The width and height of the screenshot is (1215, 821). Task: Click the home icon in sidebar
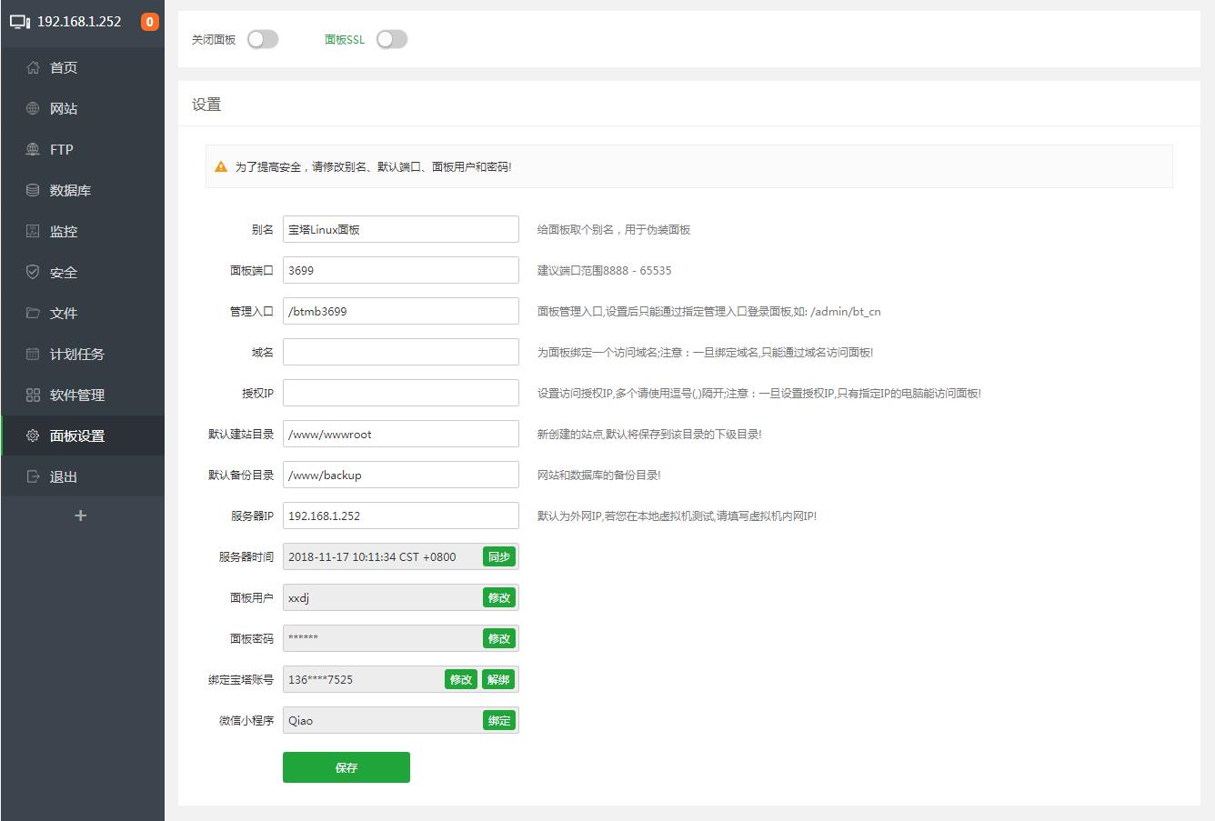pos(33,67)
